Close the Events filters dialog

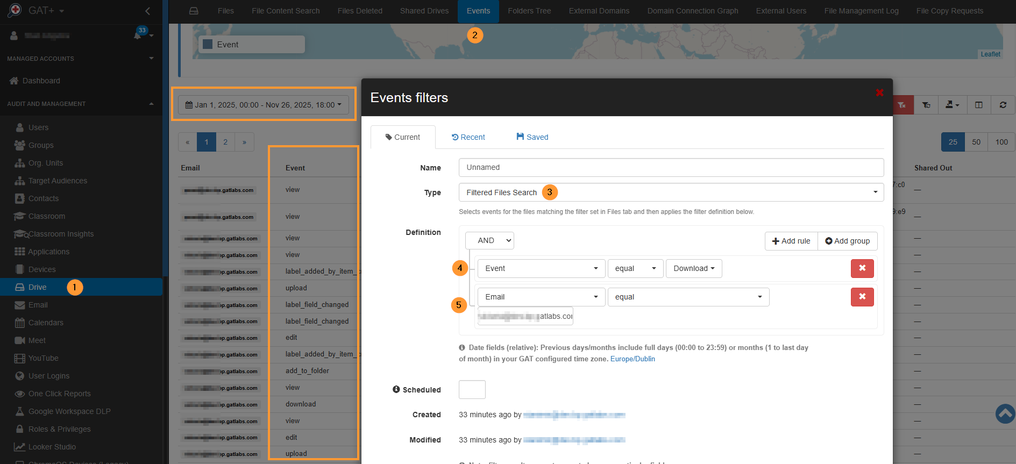click(x=879, y=92)
